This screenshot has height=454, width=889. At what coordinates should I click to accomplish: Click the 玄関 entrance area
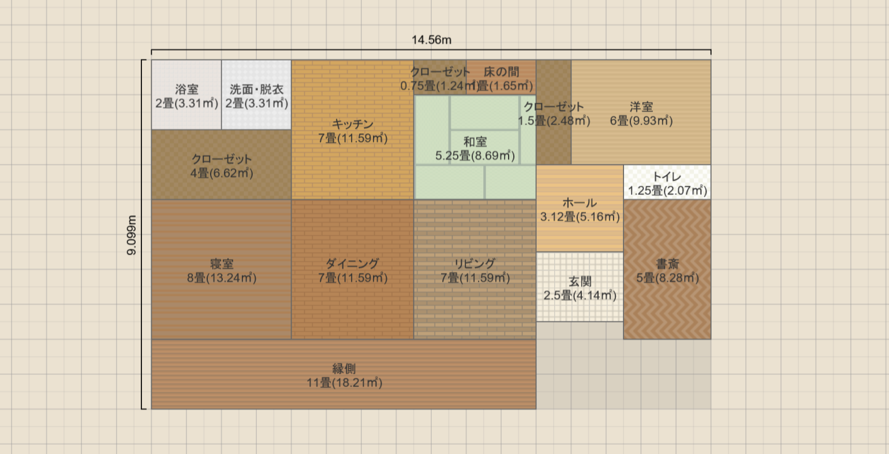tap(580, 287)
